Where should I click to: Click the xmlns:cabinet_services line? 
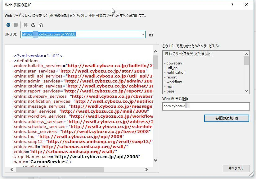pos(83,86)
